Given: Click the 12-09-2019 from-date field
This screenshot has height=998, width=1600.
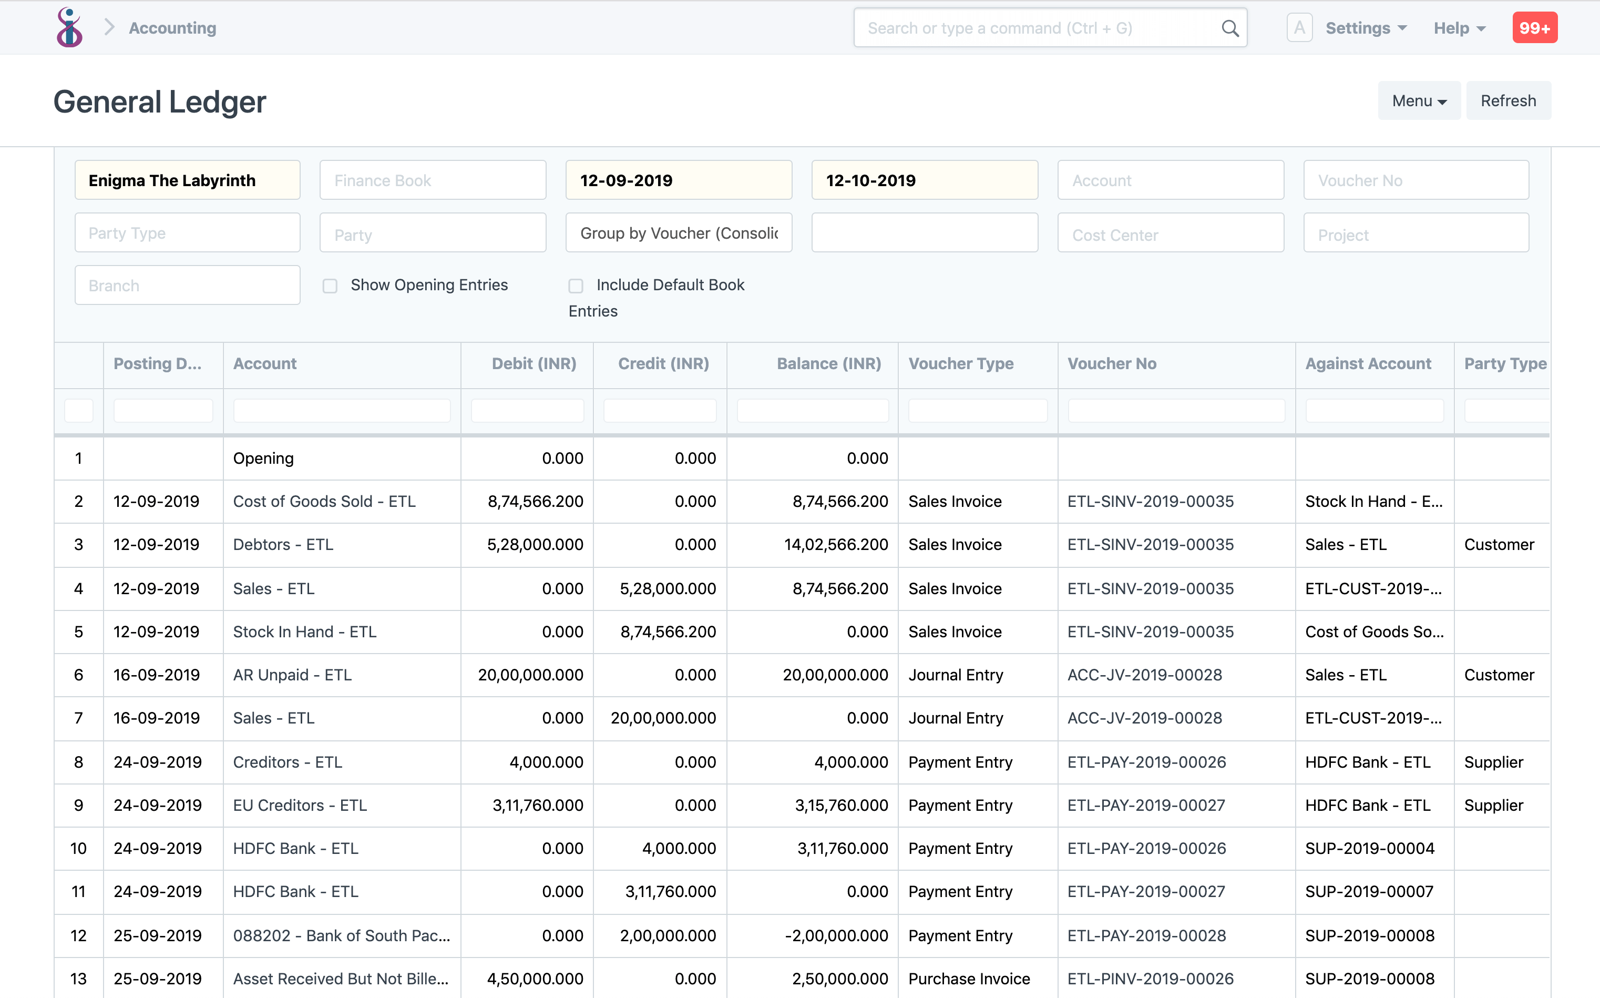Looking at the screenshot, I should point(678,179).
